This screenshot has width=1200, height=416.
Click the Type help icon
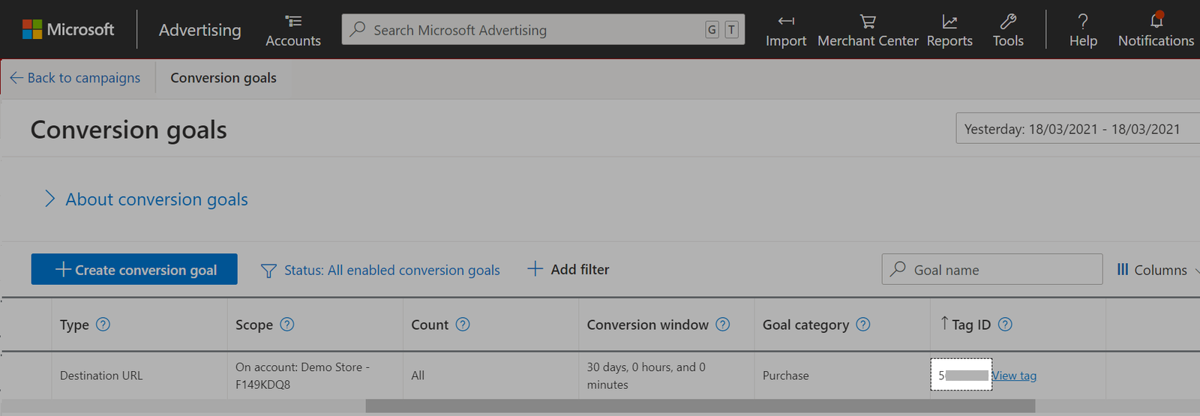[x=103, y=325]
